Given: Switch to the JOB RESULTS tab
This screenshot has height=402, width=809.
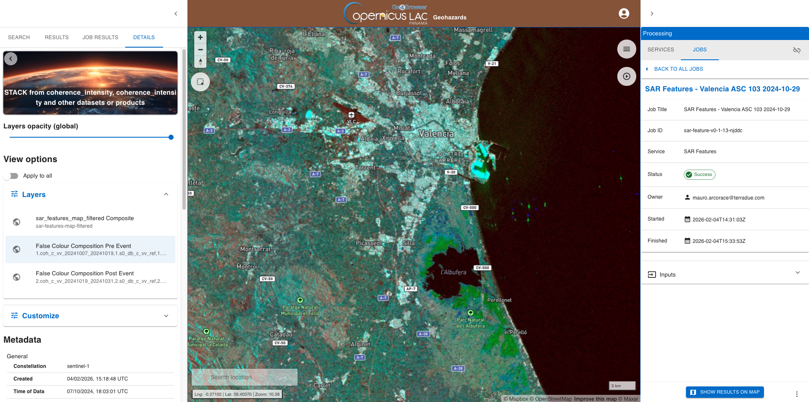Looking at the screenshot, I should (100, 37).
